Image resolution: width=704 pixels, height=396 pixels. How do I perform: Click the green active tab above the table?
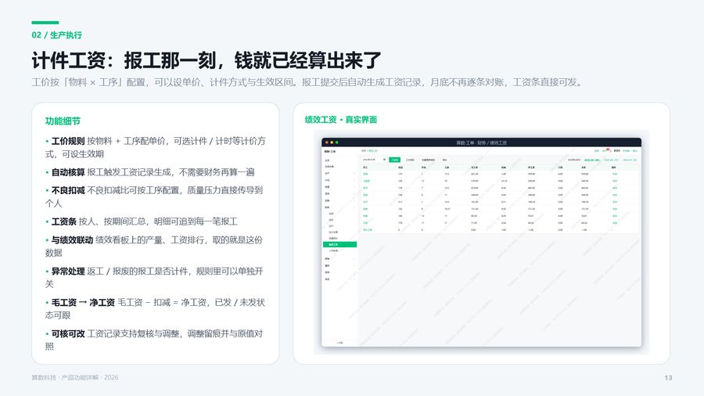point(394,160)
